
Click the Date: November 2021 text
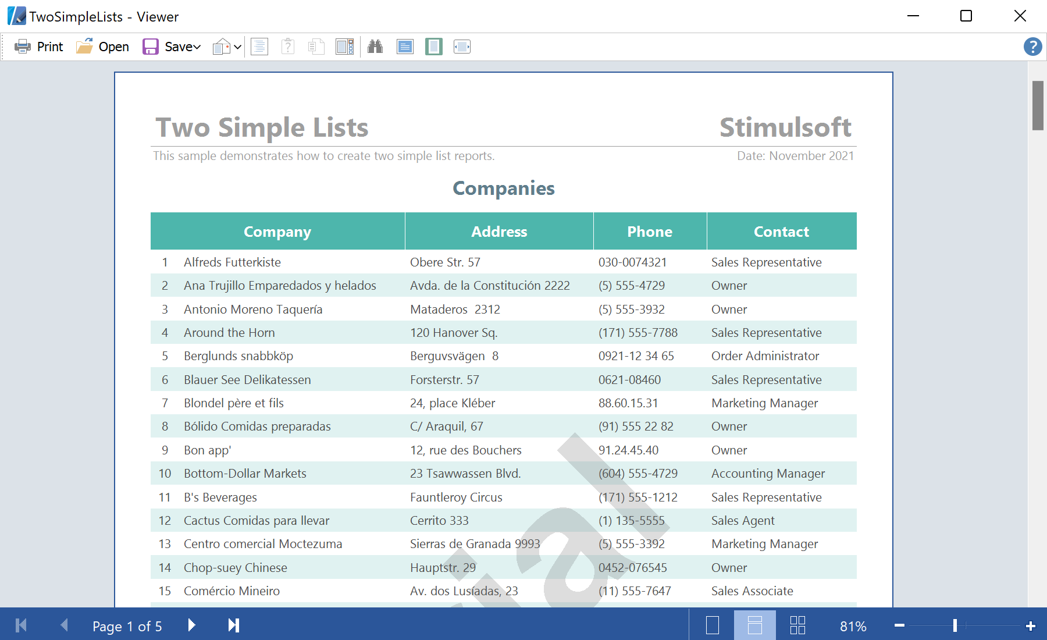tap(795, 156)
